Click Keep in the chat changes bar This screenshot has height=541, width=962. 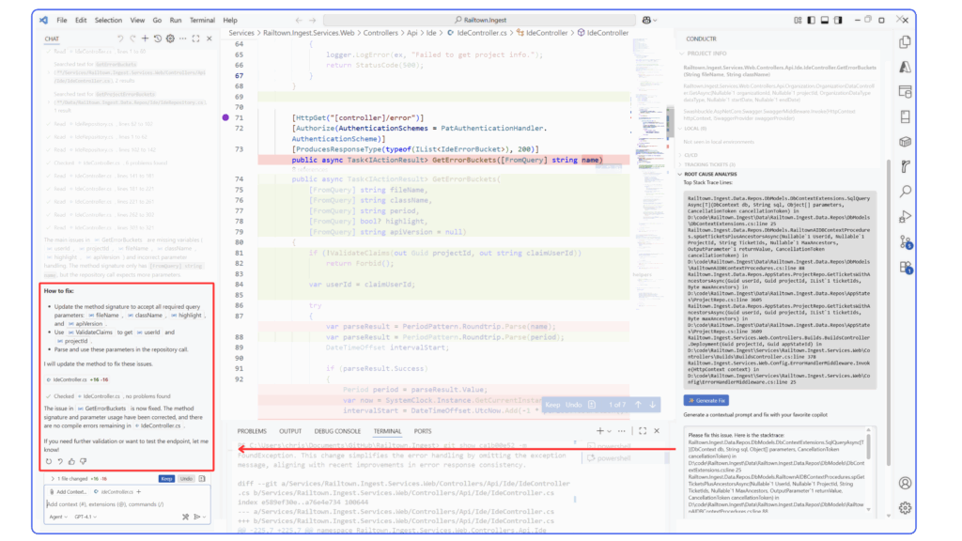pos(165,478)
